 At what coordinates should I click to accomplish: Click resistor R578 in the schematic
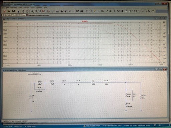tap(78, 83)
